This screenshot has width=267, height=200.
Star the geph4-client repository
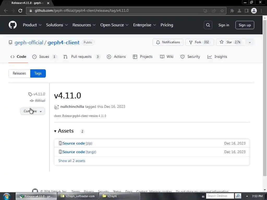pos(231,42)
